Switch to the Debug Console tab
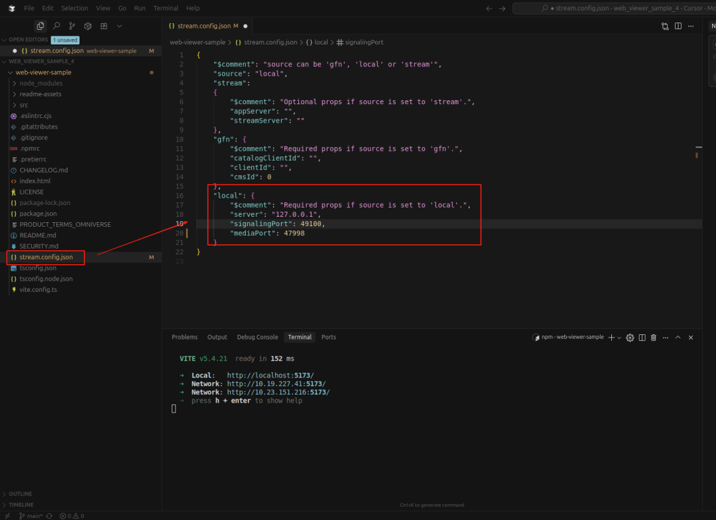The image size is (716, 520). pyautogui.click(x=257, y=337)
